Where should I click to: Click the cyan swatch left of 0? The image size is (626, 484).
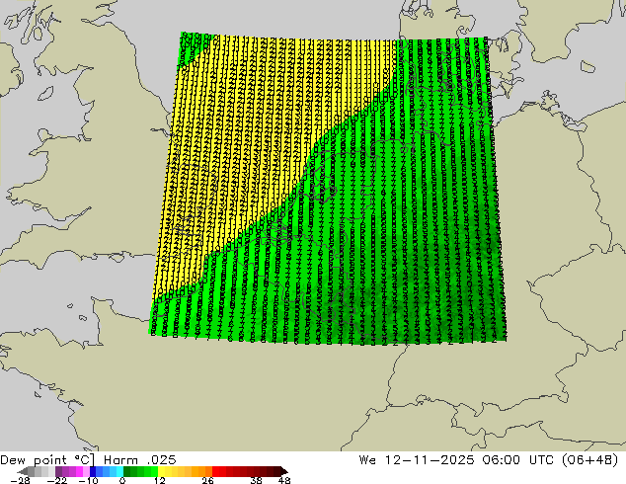[x=119, y=471]
